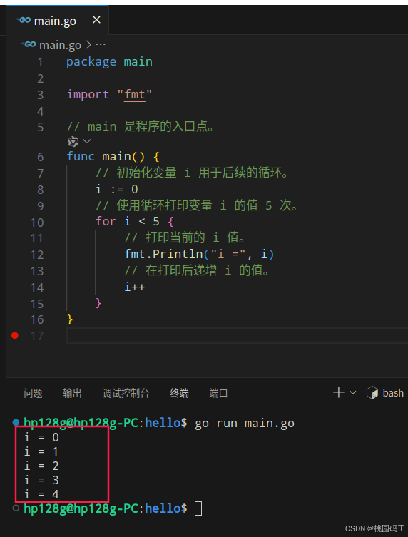Select the 终端 panel tab

(x=179, y=393)
